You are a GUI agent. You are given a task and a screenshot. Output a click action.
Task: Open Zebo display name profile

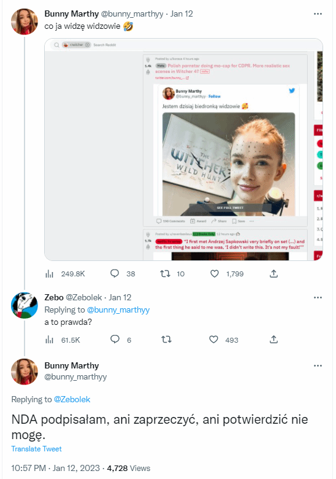pos(54,297)
